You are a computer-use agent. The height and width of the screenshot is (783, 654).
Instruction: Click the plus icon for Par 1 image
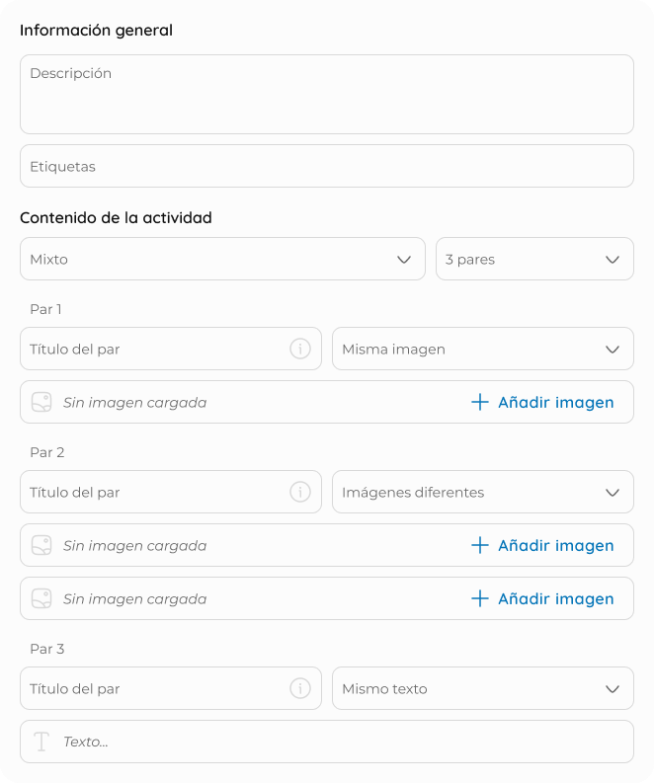[x=480, y=402]
